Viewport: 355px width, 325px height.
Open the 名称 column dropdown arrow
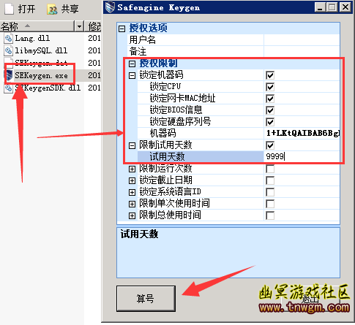79,26
